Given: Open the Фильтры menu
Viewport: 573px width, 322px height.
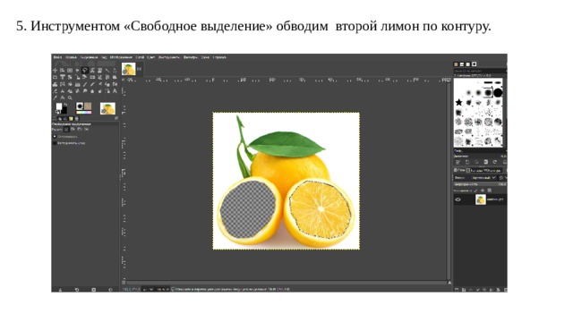Looking at the screenshot, I should click(x=191, y=57).
